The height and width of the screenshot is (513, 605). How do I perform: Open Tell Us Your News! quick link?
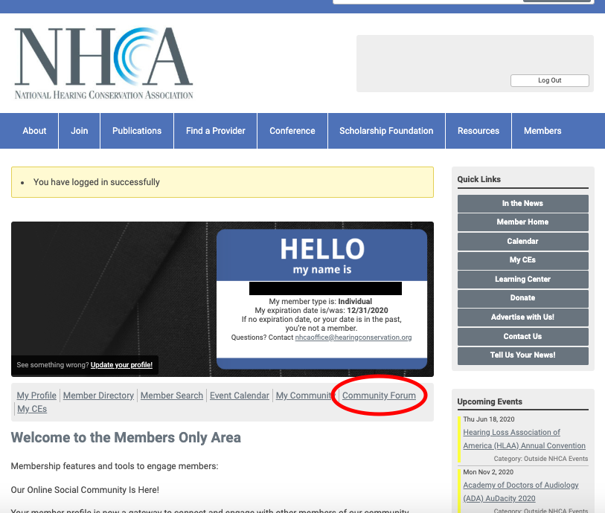(x=523, y=355)
